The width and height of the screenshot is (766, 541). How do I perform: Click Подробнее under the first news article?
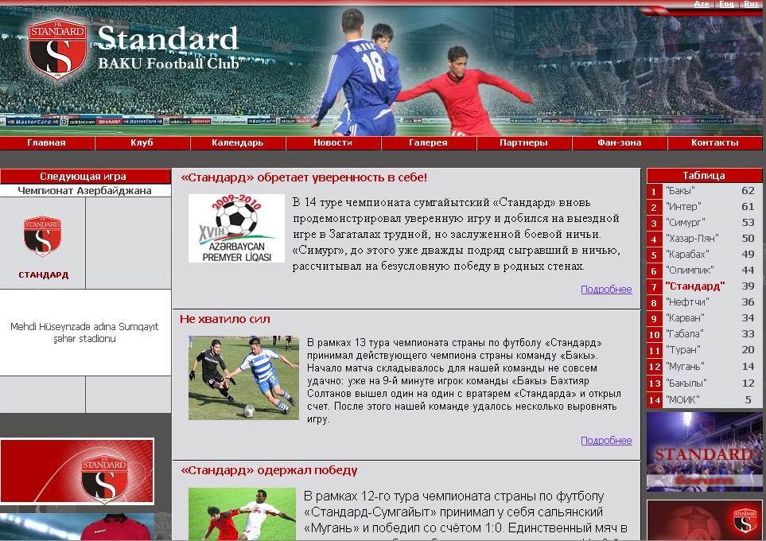(x=606, y=290)
